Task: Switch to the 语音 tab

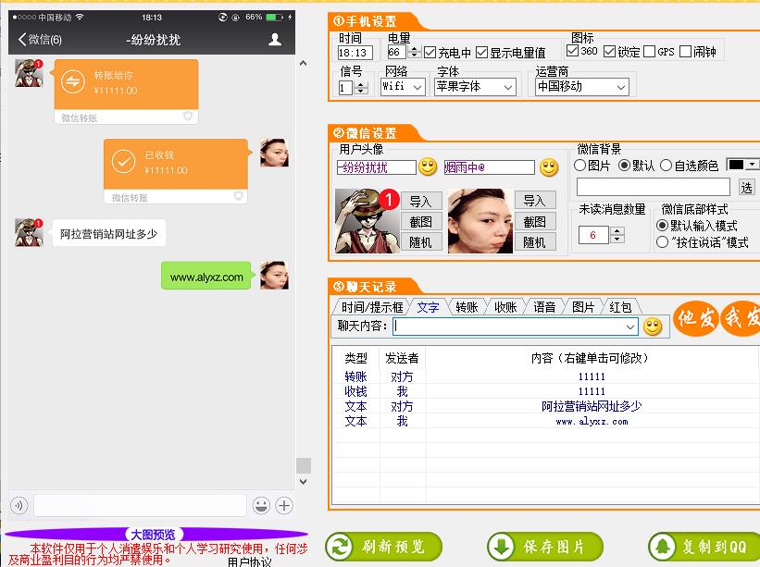Action: pos(544,307)
